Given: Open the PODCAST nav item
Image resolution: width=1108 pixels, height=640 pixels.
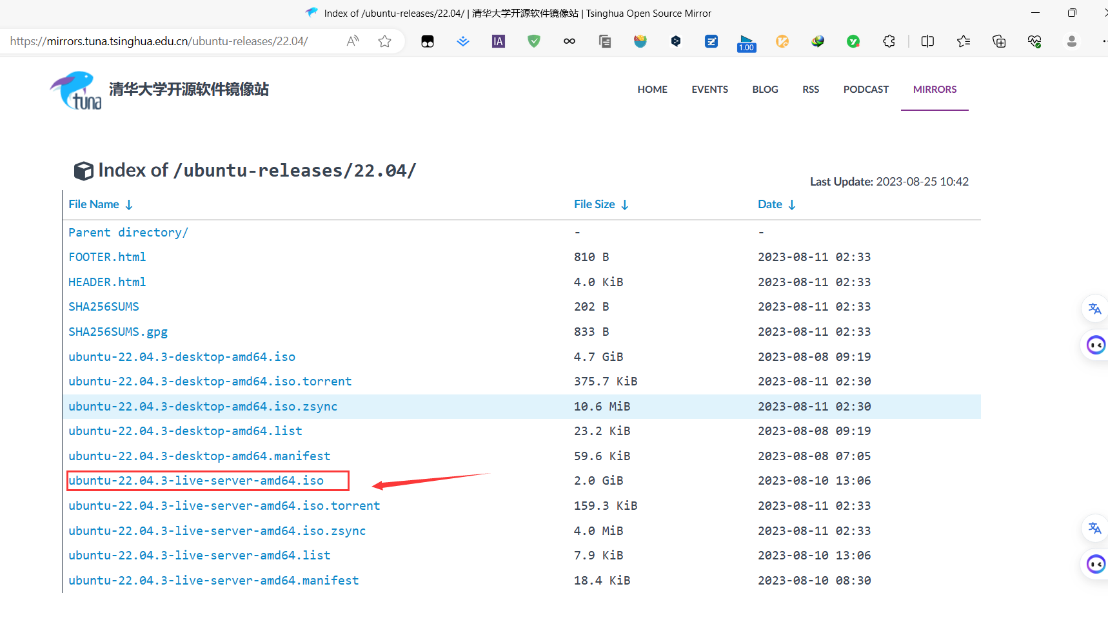Looking at the screenshot, I should (866, 90).
